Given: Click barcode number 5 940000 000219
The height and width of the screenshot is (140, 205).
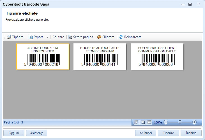Looking at the screenshot, I should click(x=41, y=64).
